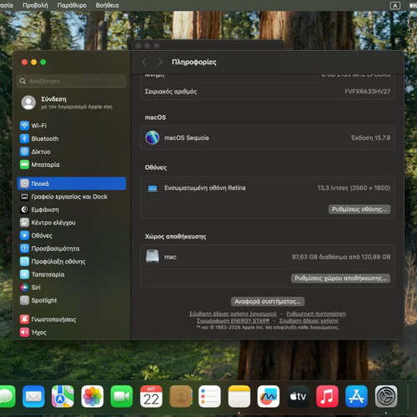Click System Settings icon in Dock
This screenshot has height=417, width=417.
tap(386, 396)
